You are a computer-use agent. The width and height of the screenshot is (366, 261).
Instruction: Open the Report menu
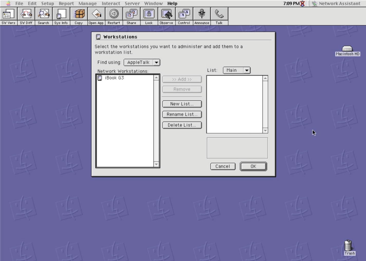pyautogui.click(x=66, y=3)
